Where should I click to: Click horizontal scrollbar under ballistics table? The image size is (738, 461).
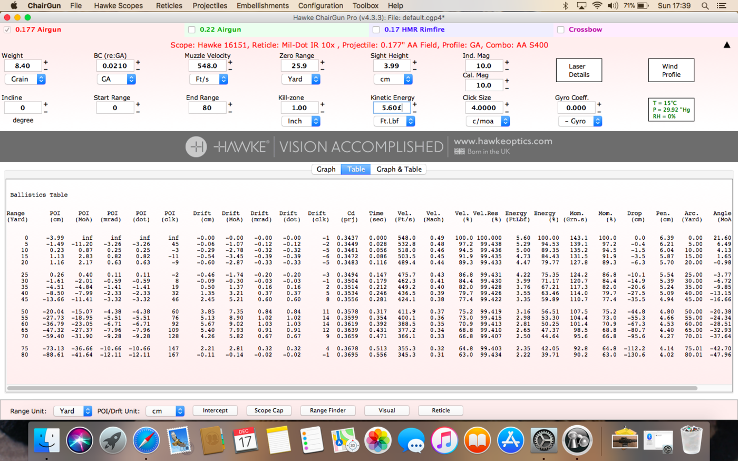click(352, 388)
